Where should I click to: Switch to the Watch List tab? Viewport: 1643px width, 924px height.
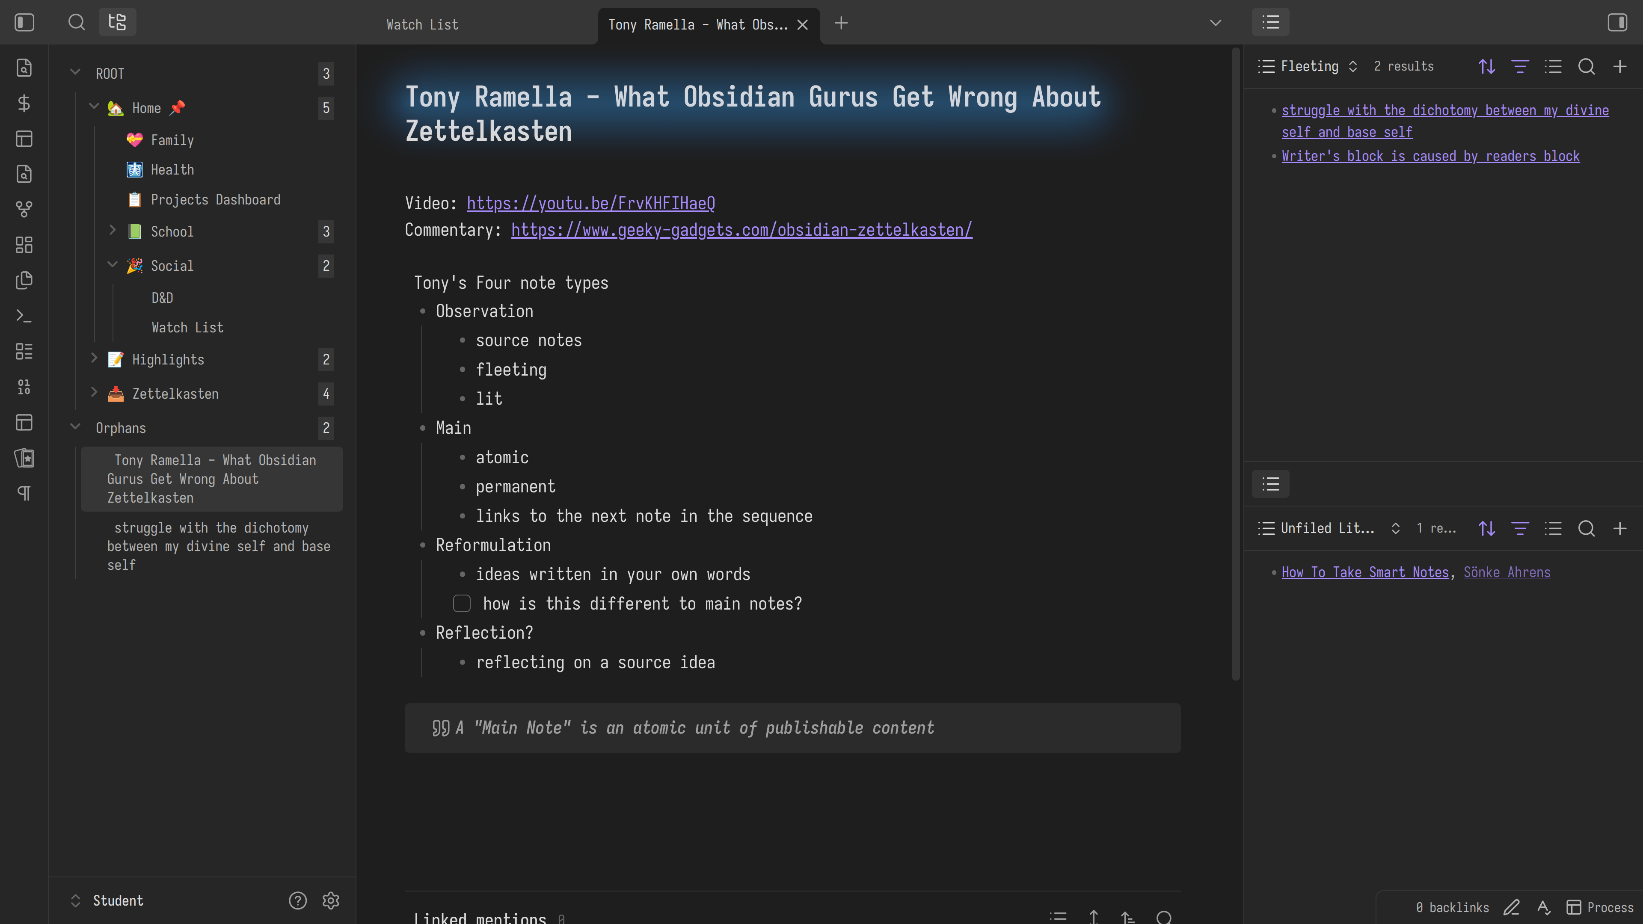tap(422, 25)
